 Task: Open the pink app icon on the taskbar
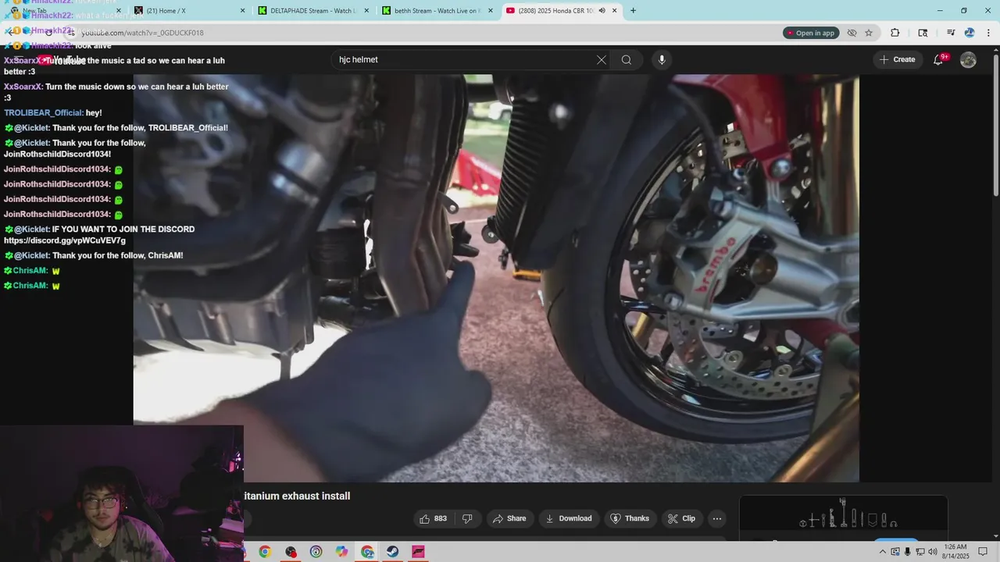(418, 552)
